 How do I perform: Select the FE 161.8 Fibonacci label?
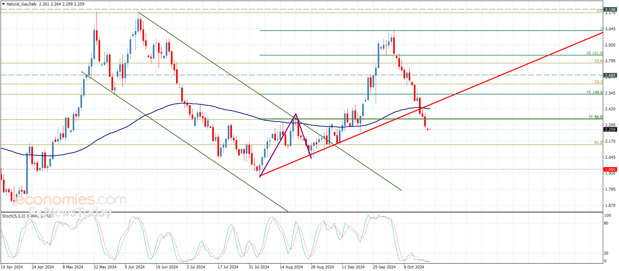(594, 53)
